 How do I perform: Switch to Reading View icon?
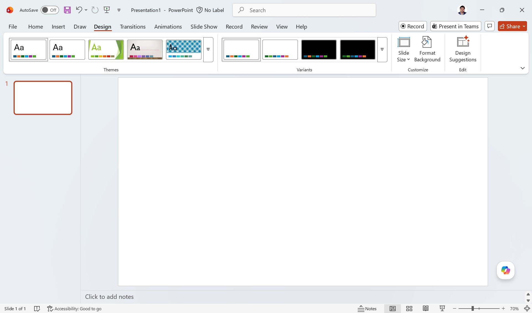(426, 309)
